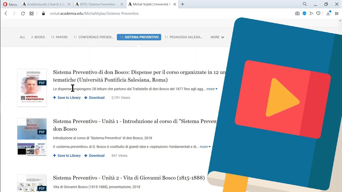Click the '2,191 Views' count

click(x=121, y=98)
